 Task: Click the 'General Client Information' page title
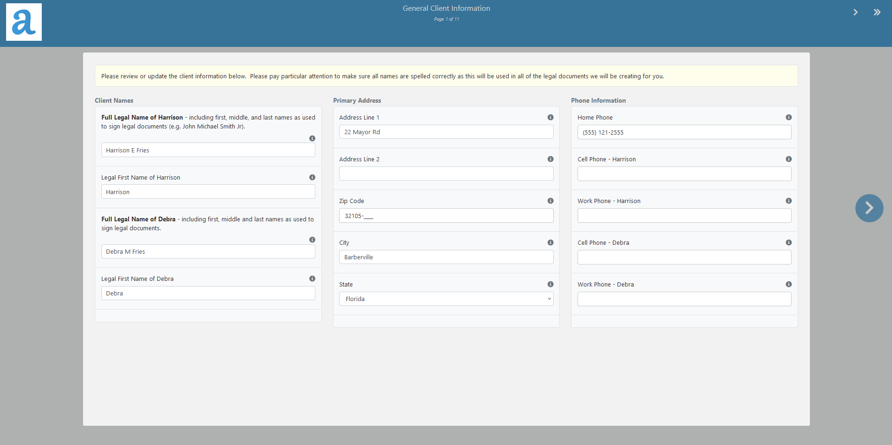point(446,8)
